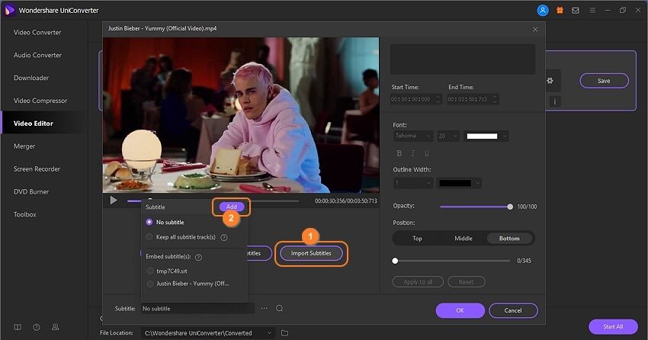Open DVD Burner in sidebar
Viewport: 648px width, 340px height.
[31, 191]
